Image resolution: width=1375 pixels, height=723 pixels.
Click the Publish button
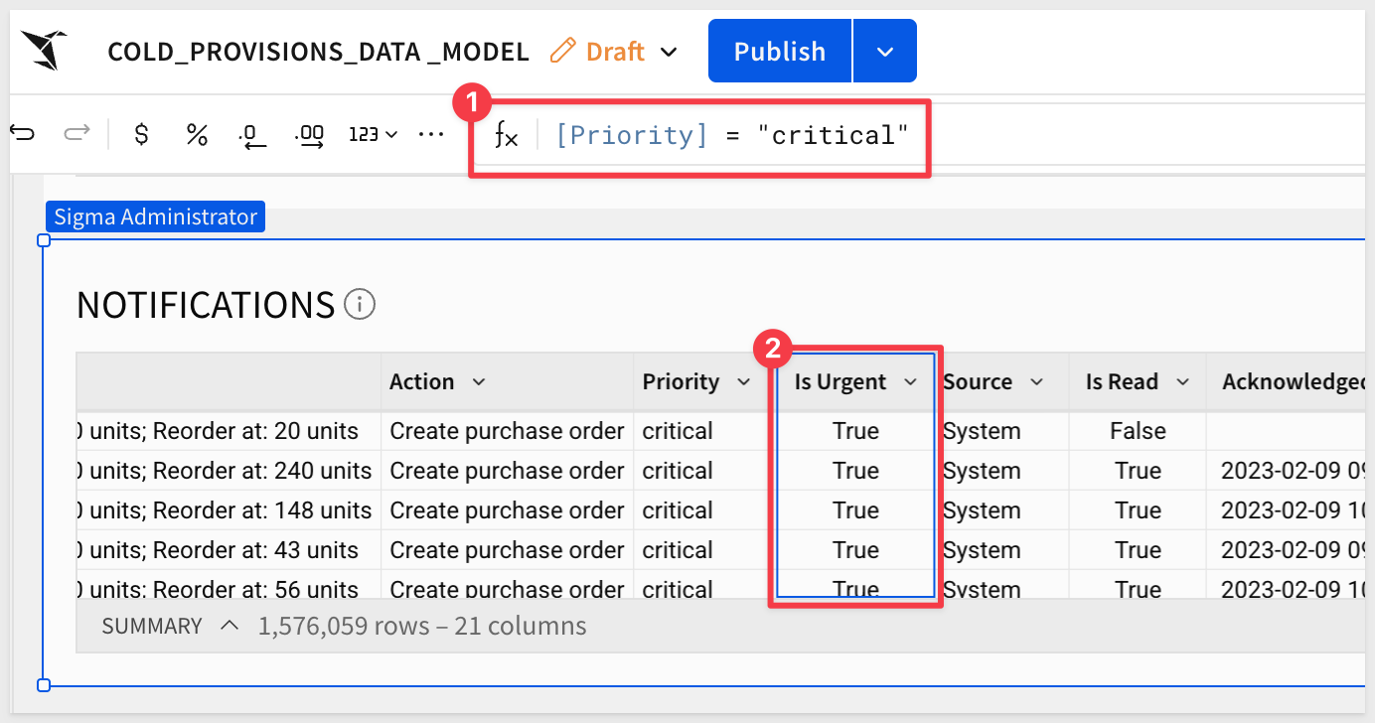(x=779, y=51)
